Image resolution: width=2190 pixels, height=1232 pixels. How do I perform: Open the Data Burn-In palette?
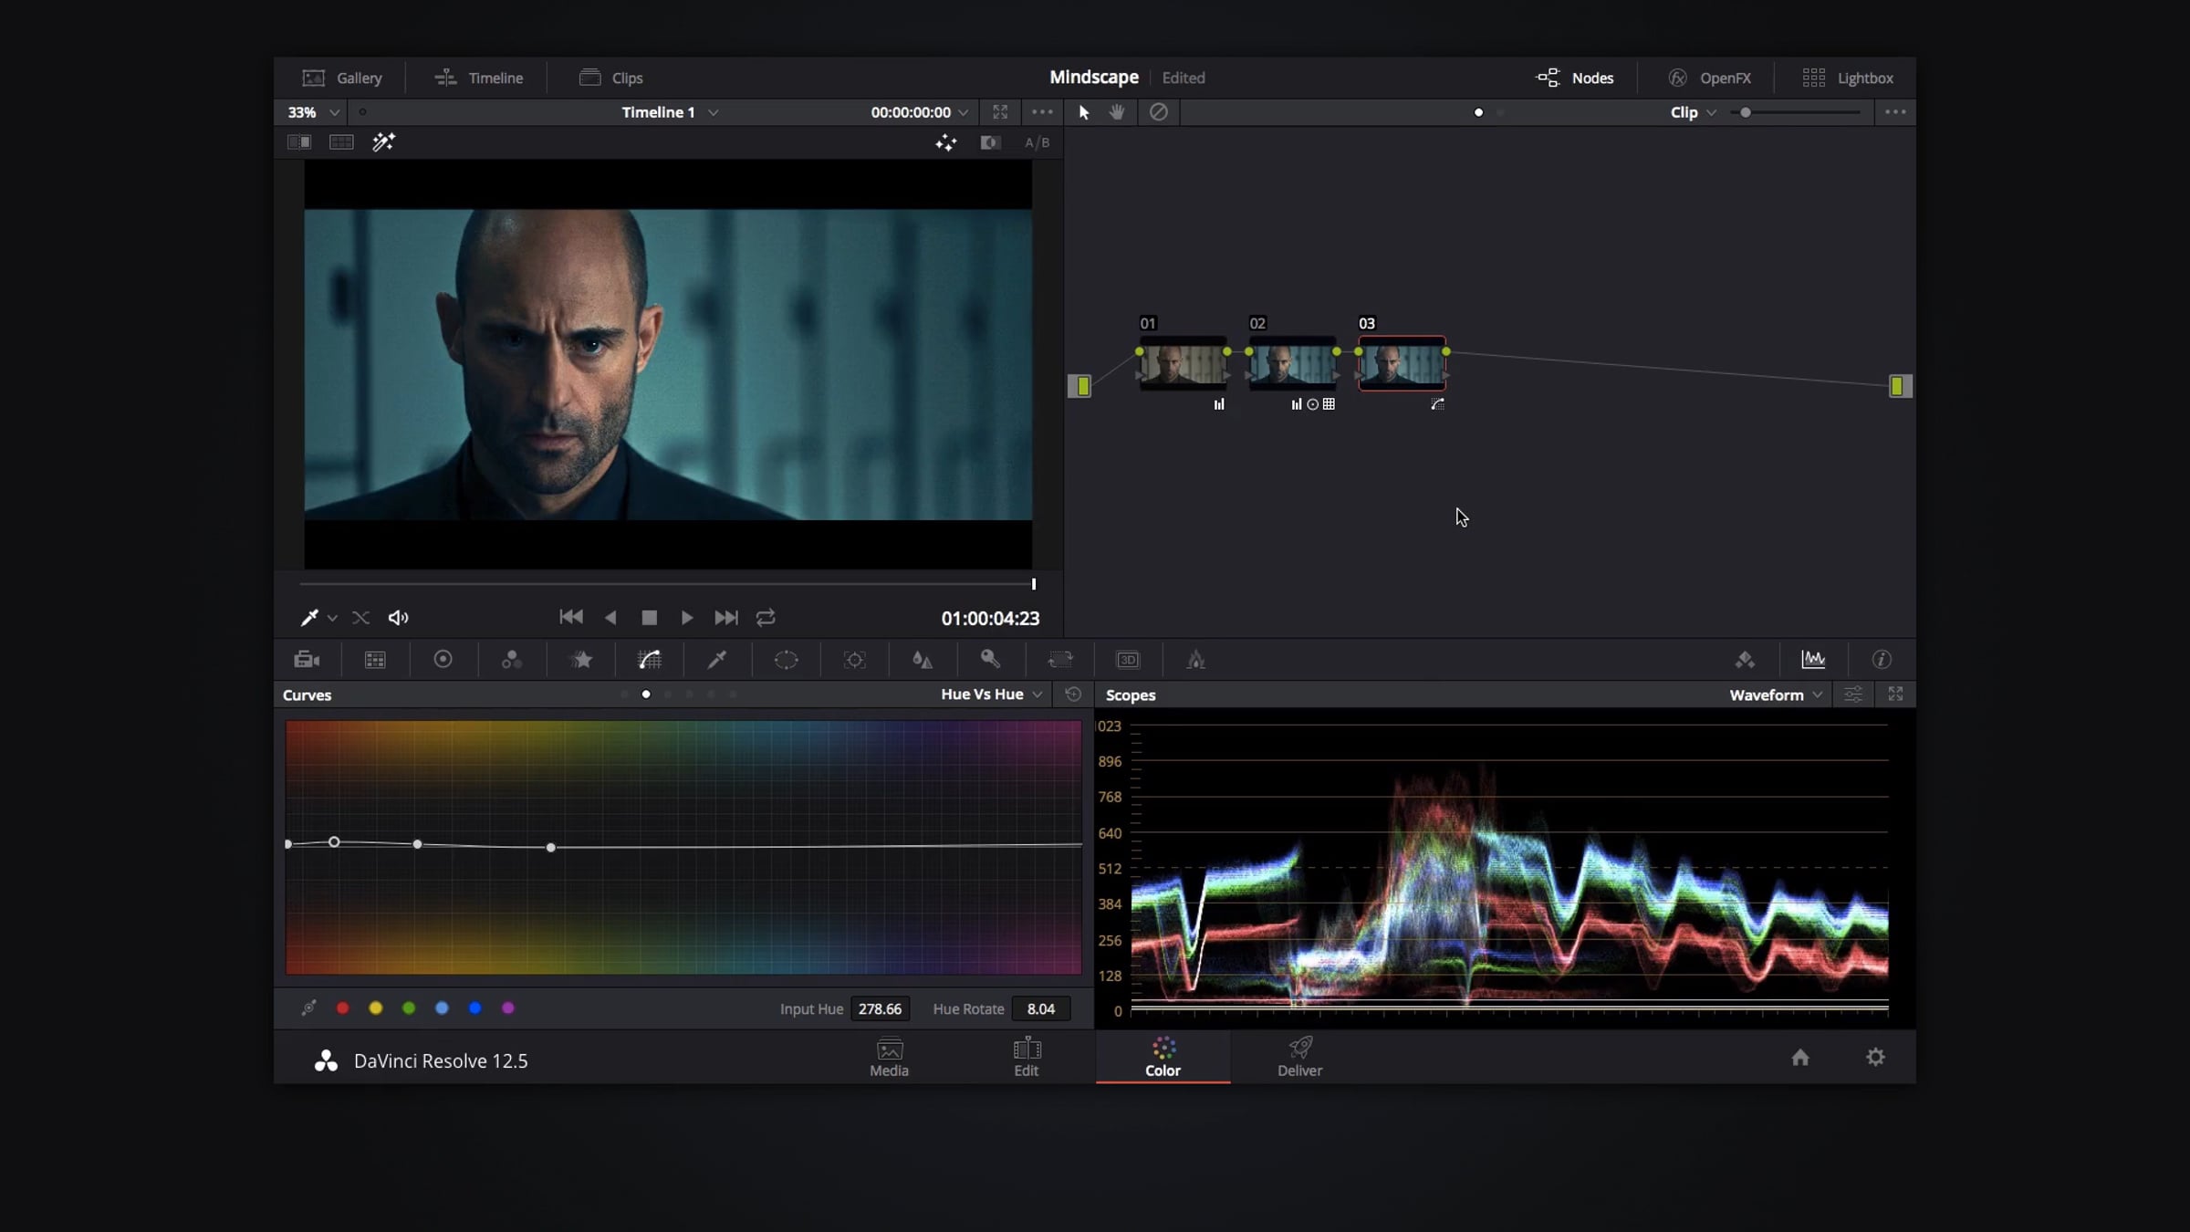coord(1196,660)
